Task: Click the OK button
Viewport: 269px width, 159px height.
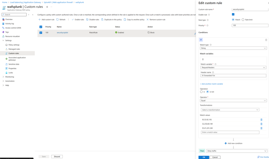Action: 204,157
